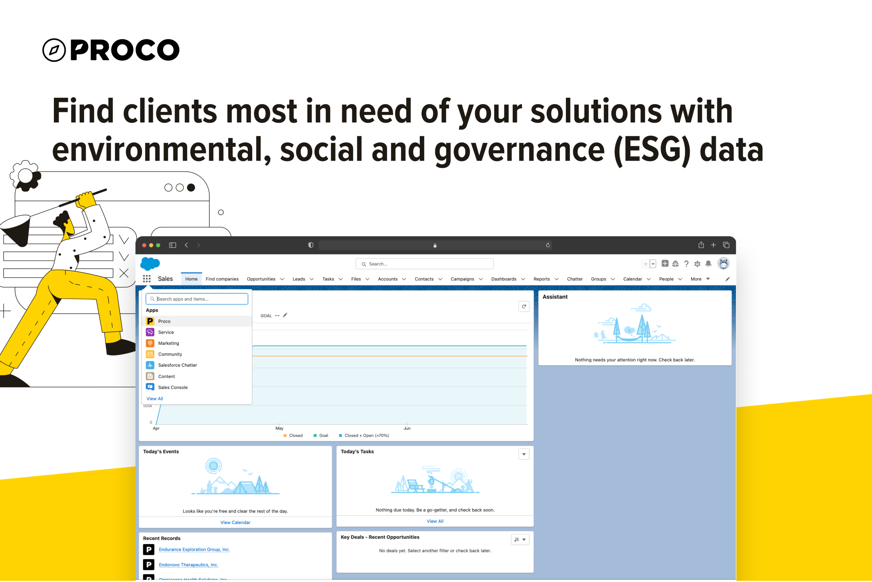Open the Tasks tab
The width and height of the screenshot is (872, 582).
pos(328,279)
